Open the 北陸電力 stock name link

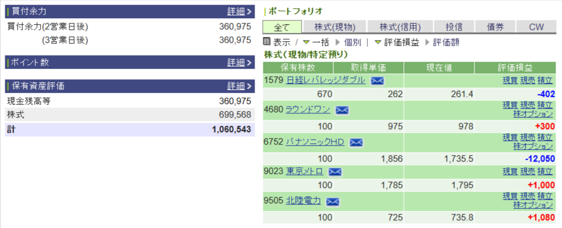[x=303, y=201]
